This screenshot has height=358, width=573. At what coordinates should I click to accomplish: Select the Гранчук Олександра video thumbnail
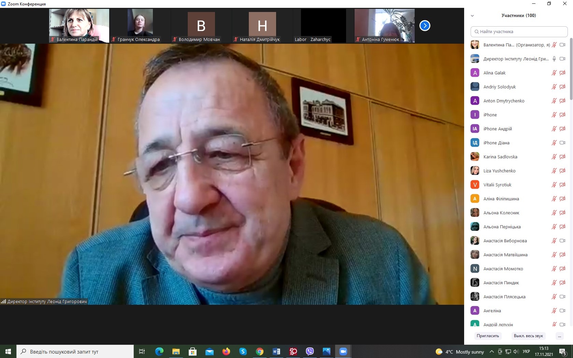[140, 26]
